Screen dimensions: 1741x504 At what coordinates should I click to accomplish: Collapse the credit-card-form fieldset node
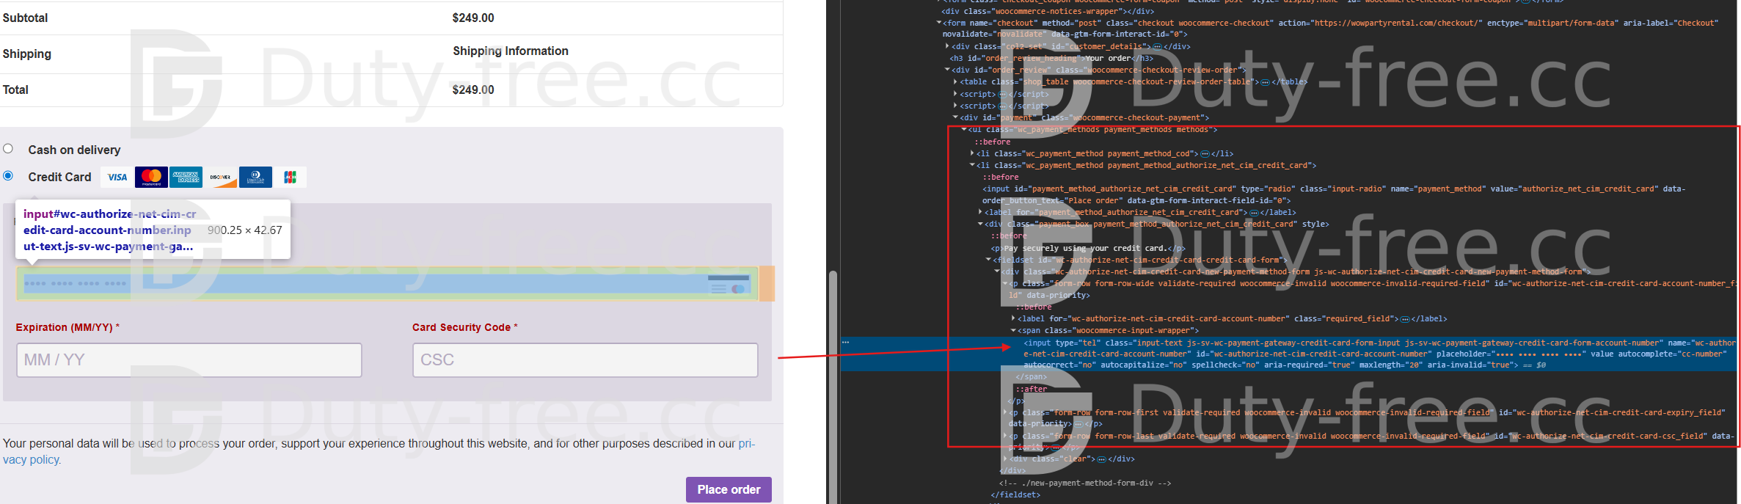(988, 260)
